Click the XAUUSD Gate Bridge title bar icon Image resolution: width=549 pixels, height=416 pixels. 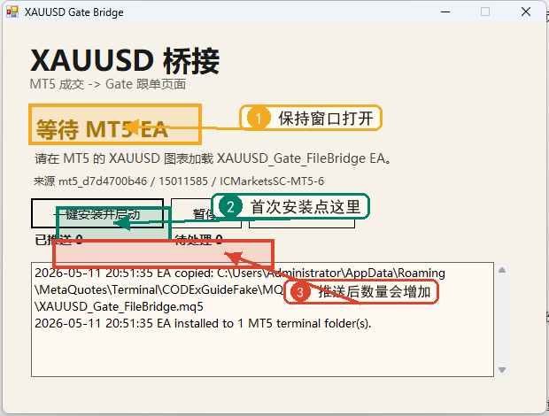(12, 12)
